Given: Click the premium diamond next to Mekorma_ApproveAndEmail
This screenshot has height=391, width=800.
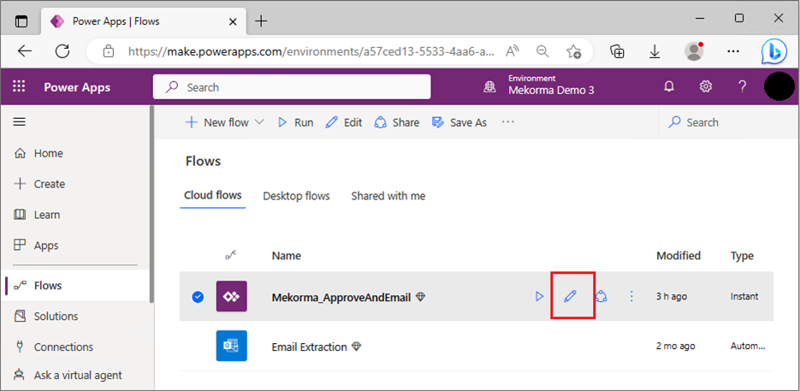Looking at the screenshot, I should [420, 297].
